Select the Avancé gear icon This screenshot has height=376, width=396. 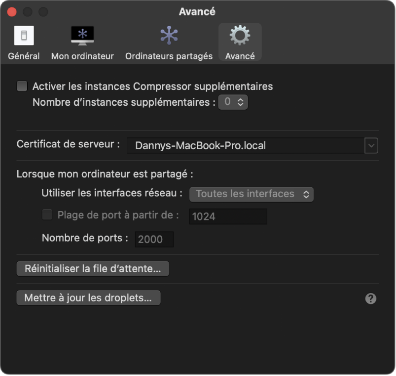click(240, 35)
